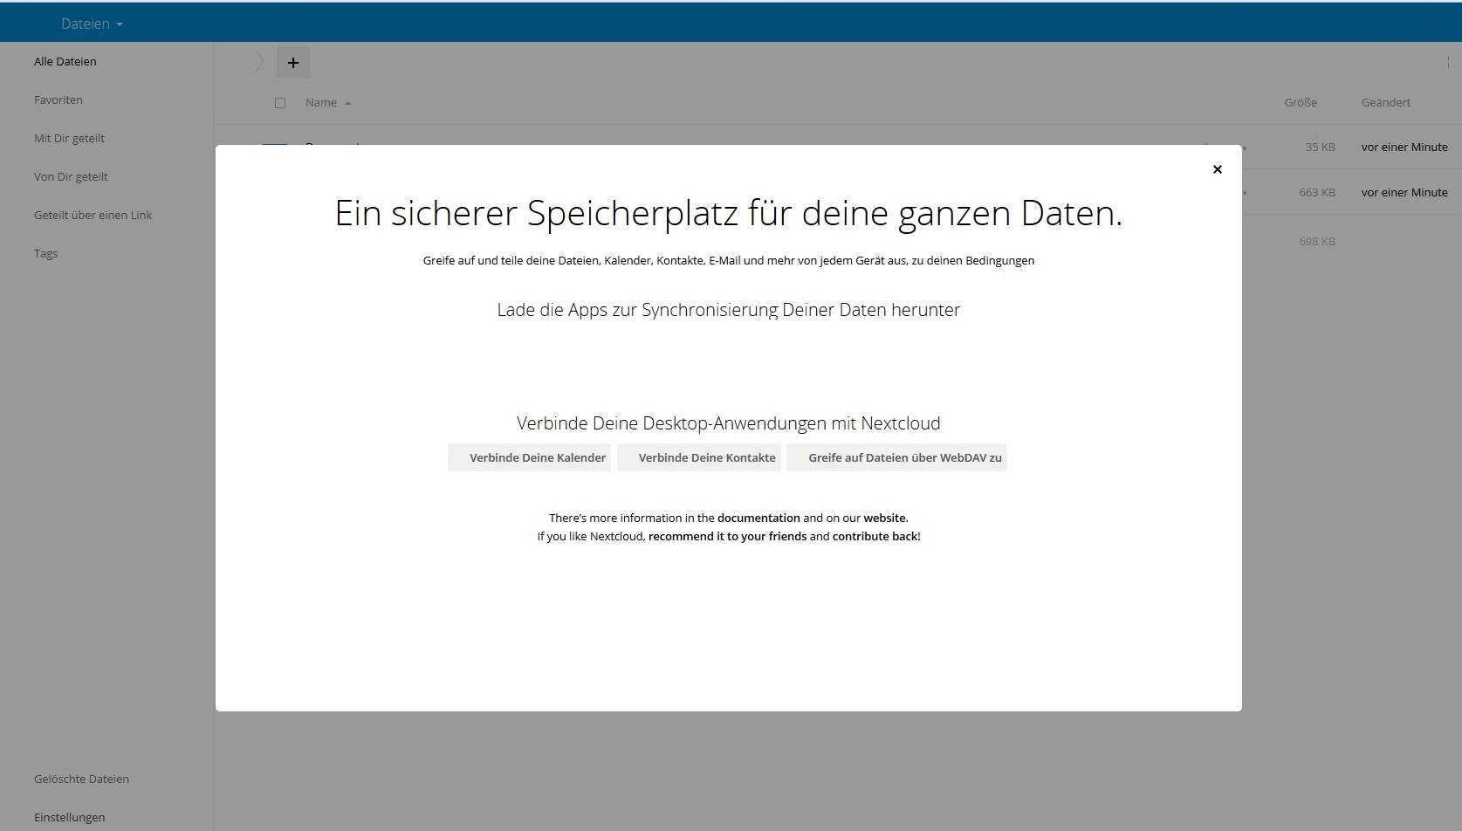
Task: Select the 663 KB file size cell
Action: (1316, 192)
